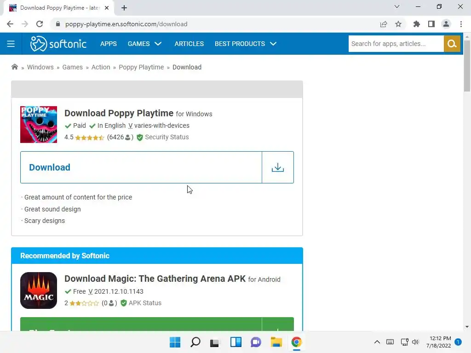Click the Chrome icon on the taskbar

pos(297,342)
